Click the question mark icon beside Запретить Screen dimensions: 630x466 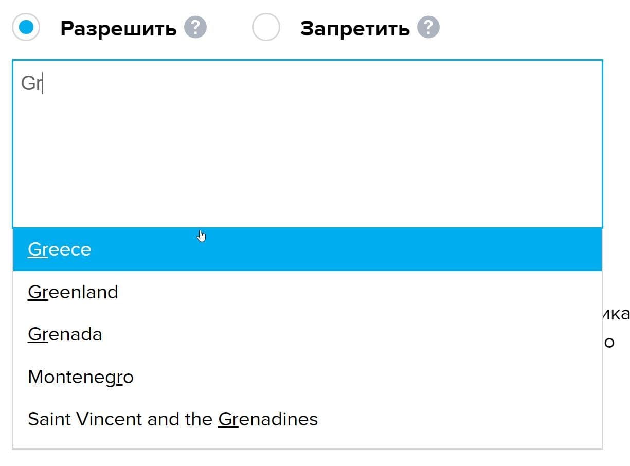point(430,27)
